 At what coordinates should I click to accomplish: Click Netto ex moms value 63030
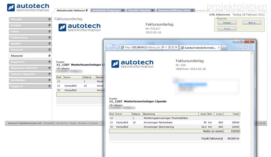tap(235, 131)
